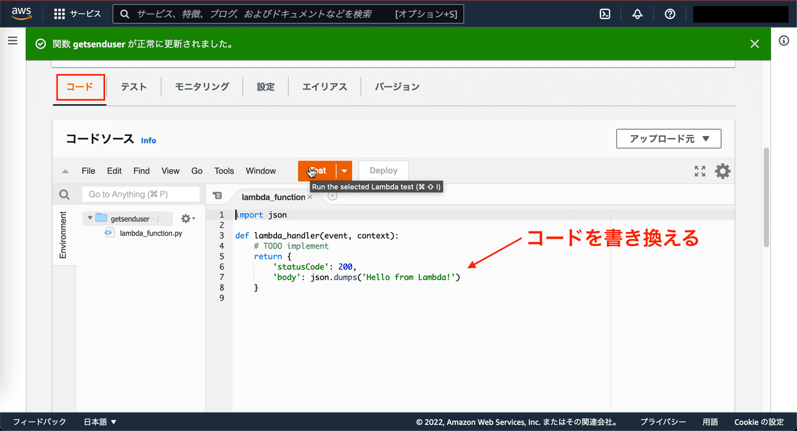Screen dimensions: 797x431
Task: Open the redacted account menu
Action: coord(741,14)
